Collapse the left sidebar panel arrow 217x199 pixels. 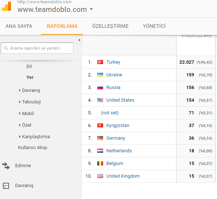(x=79, y=39)
